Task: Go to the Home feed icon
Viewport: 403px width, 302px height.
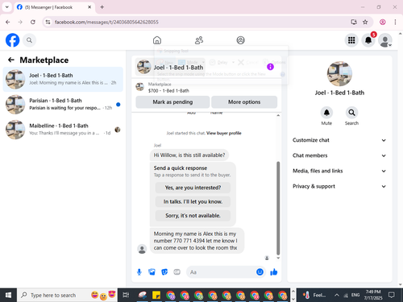Action: [157, 40]
